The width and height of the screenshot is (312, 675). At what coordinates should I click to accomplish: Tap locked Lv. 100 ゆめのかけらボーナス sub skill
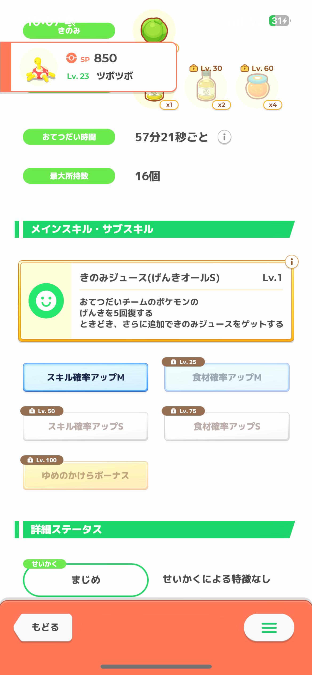point(86,475)
